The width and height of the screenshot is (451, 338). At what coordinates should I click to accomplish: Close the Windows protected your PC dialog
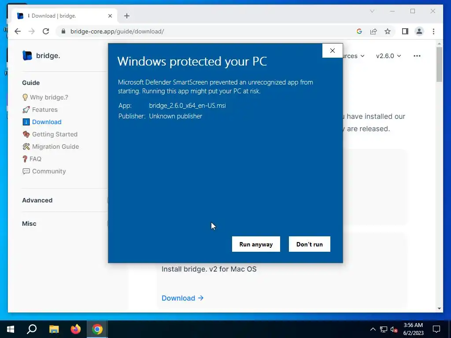pyautogui.click(x=332, y=51)
